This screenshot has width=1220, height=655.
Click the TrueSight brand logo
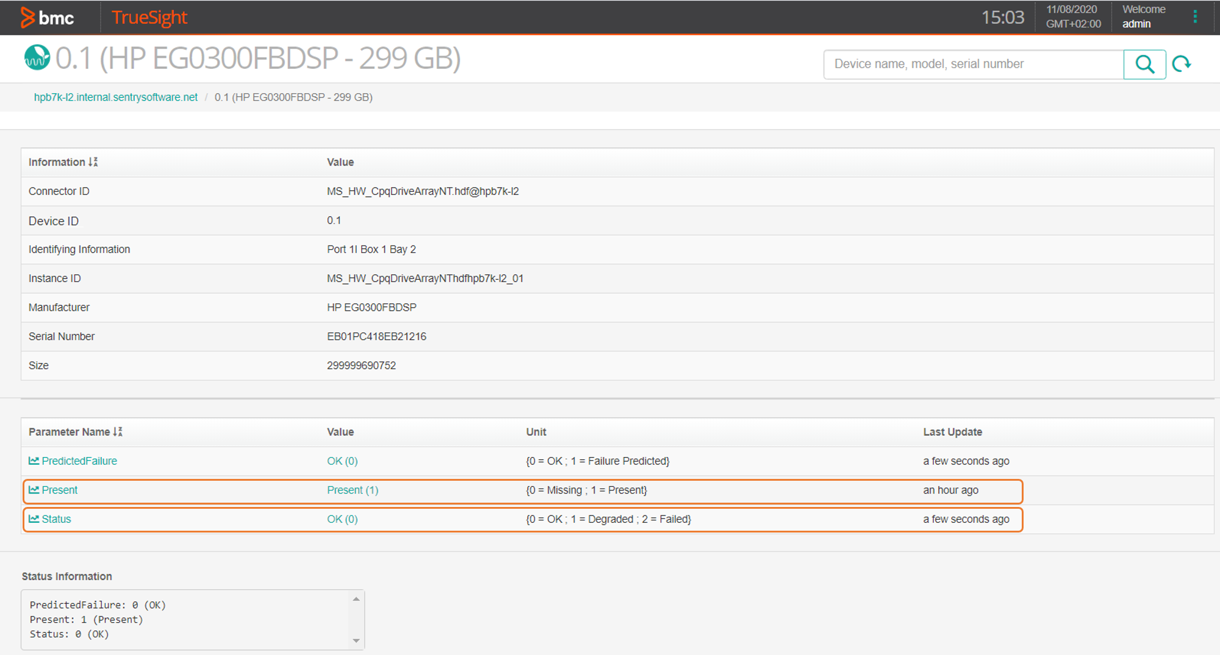coord(149,17)
